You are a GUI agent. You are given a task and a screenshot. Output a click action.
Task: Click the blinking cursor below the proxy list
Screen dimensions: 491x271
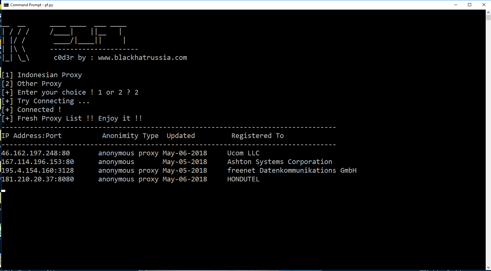[3, 191]
